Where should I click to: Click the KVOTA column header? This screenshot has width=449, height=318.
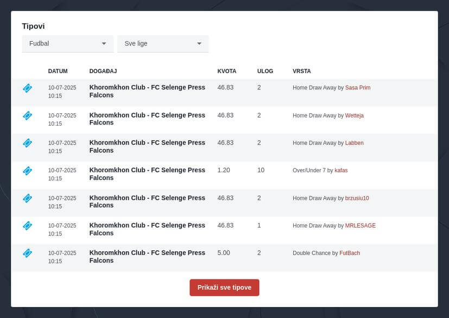coord(227,71)
